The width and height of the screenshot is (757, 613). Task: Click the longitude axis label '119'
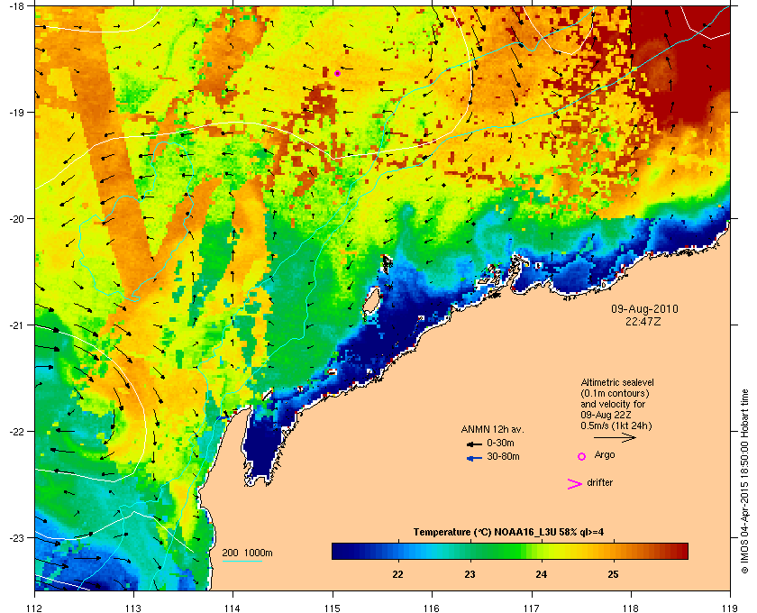731,608
